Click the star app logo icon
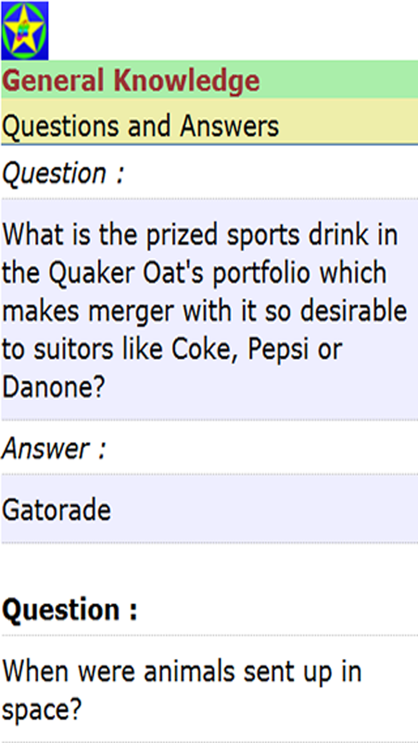The image size is (418, 743). coord(24,30)
